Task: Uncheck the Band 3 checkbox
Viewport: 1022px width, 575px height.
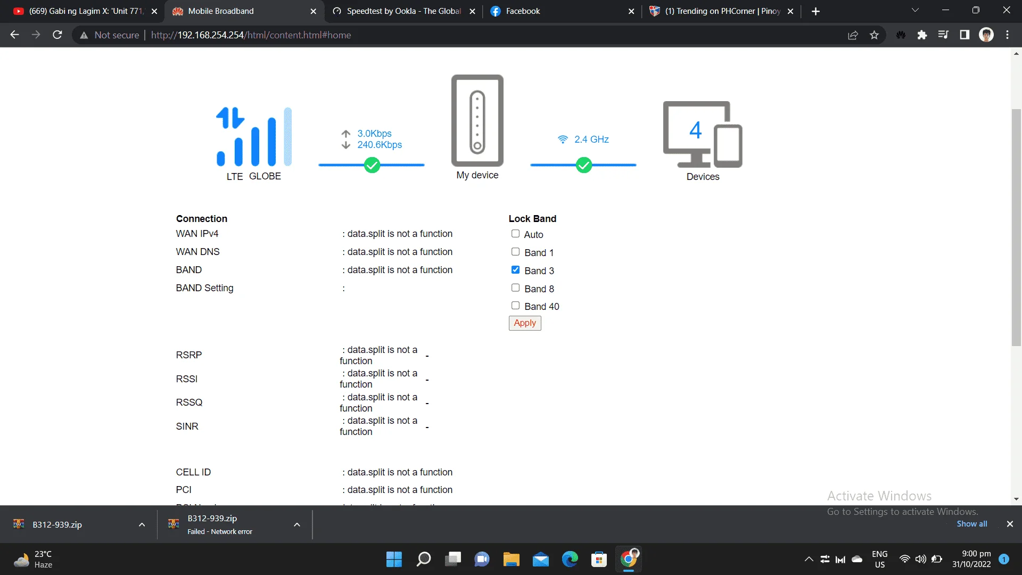Action: (515, 270)
